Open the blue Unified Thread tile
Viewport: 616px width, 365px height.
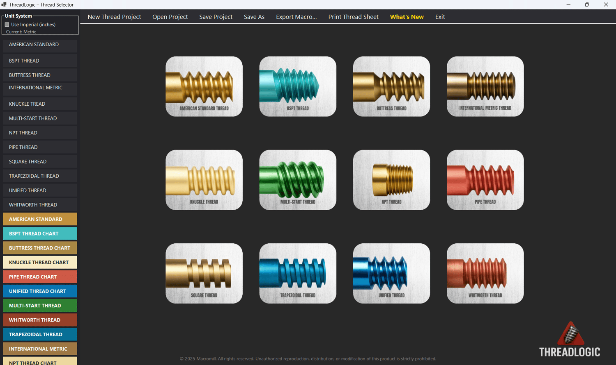pos(391,273)
